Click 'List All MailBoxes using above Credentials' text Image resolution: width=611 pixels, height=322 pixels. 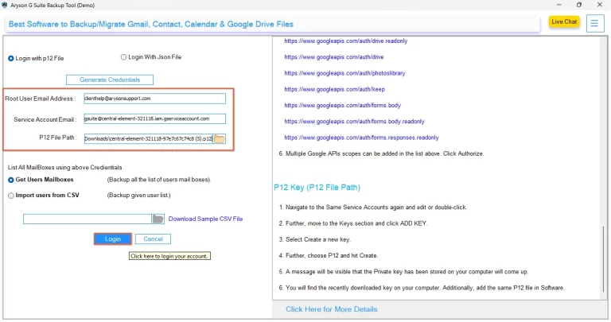pos(64,168)
